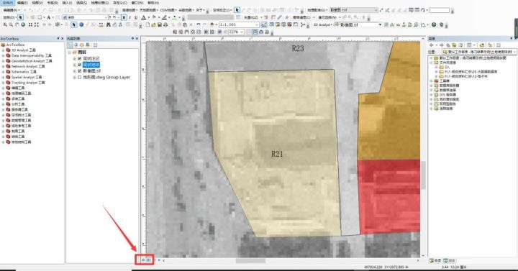Image resolution: width=518 pixels, height=271 pixels.
Task: Open the Find binoculars tool
Action: point(109,24)
